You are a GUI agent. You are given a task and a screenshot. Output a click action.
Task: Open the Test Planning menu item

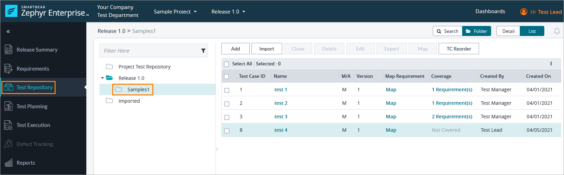point(32,107)
